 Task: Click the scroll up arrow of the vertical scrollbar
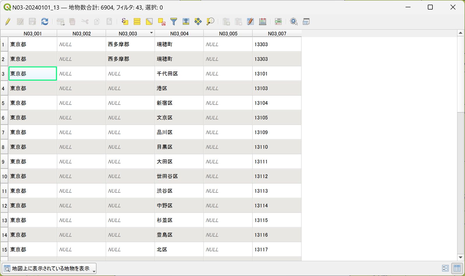click(x=460, y=33)
